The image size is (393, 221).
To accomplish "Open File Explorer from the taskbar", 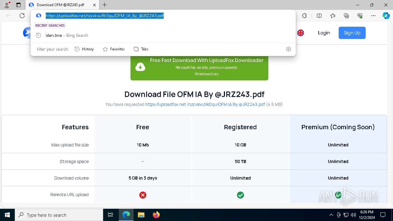I will tap(141, 215).
